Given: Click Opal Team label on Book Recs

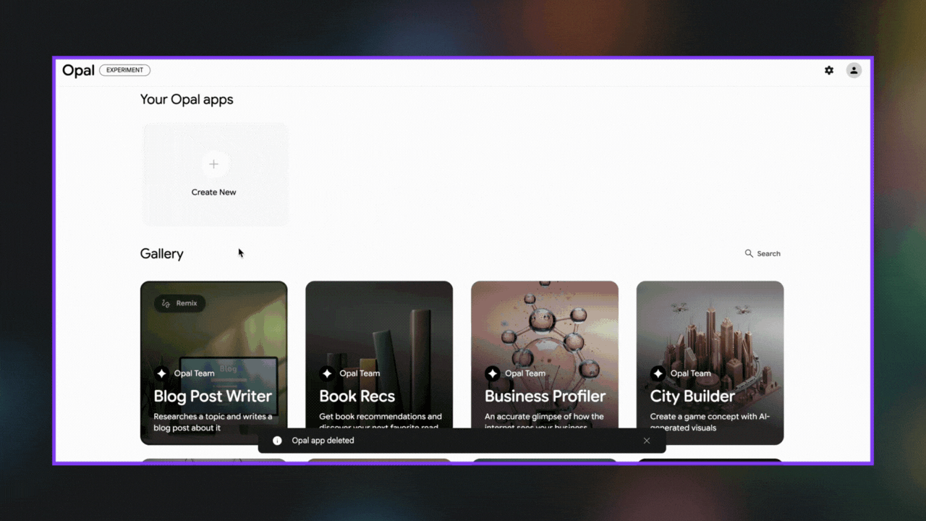Looking at the screenshot, I should pyautogui.click(x=360, y=373).
